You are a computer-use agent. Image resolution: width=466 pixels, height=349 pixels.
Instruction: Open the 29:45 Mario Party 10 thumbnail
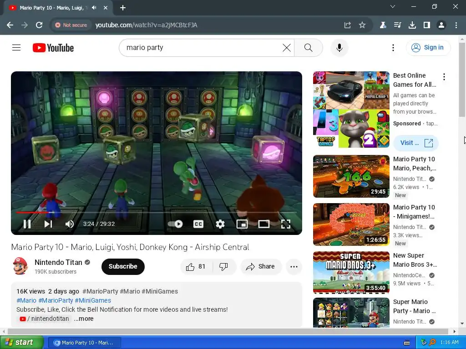pos(351,176)
